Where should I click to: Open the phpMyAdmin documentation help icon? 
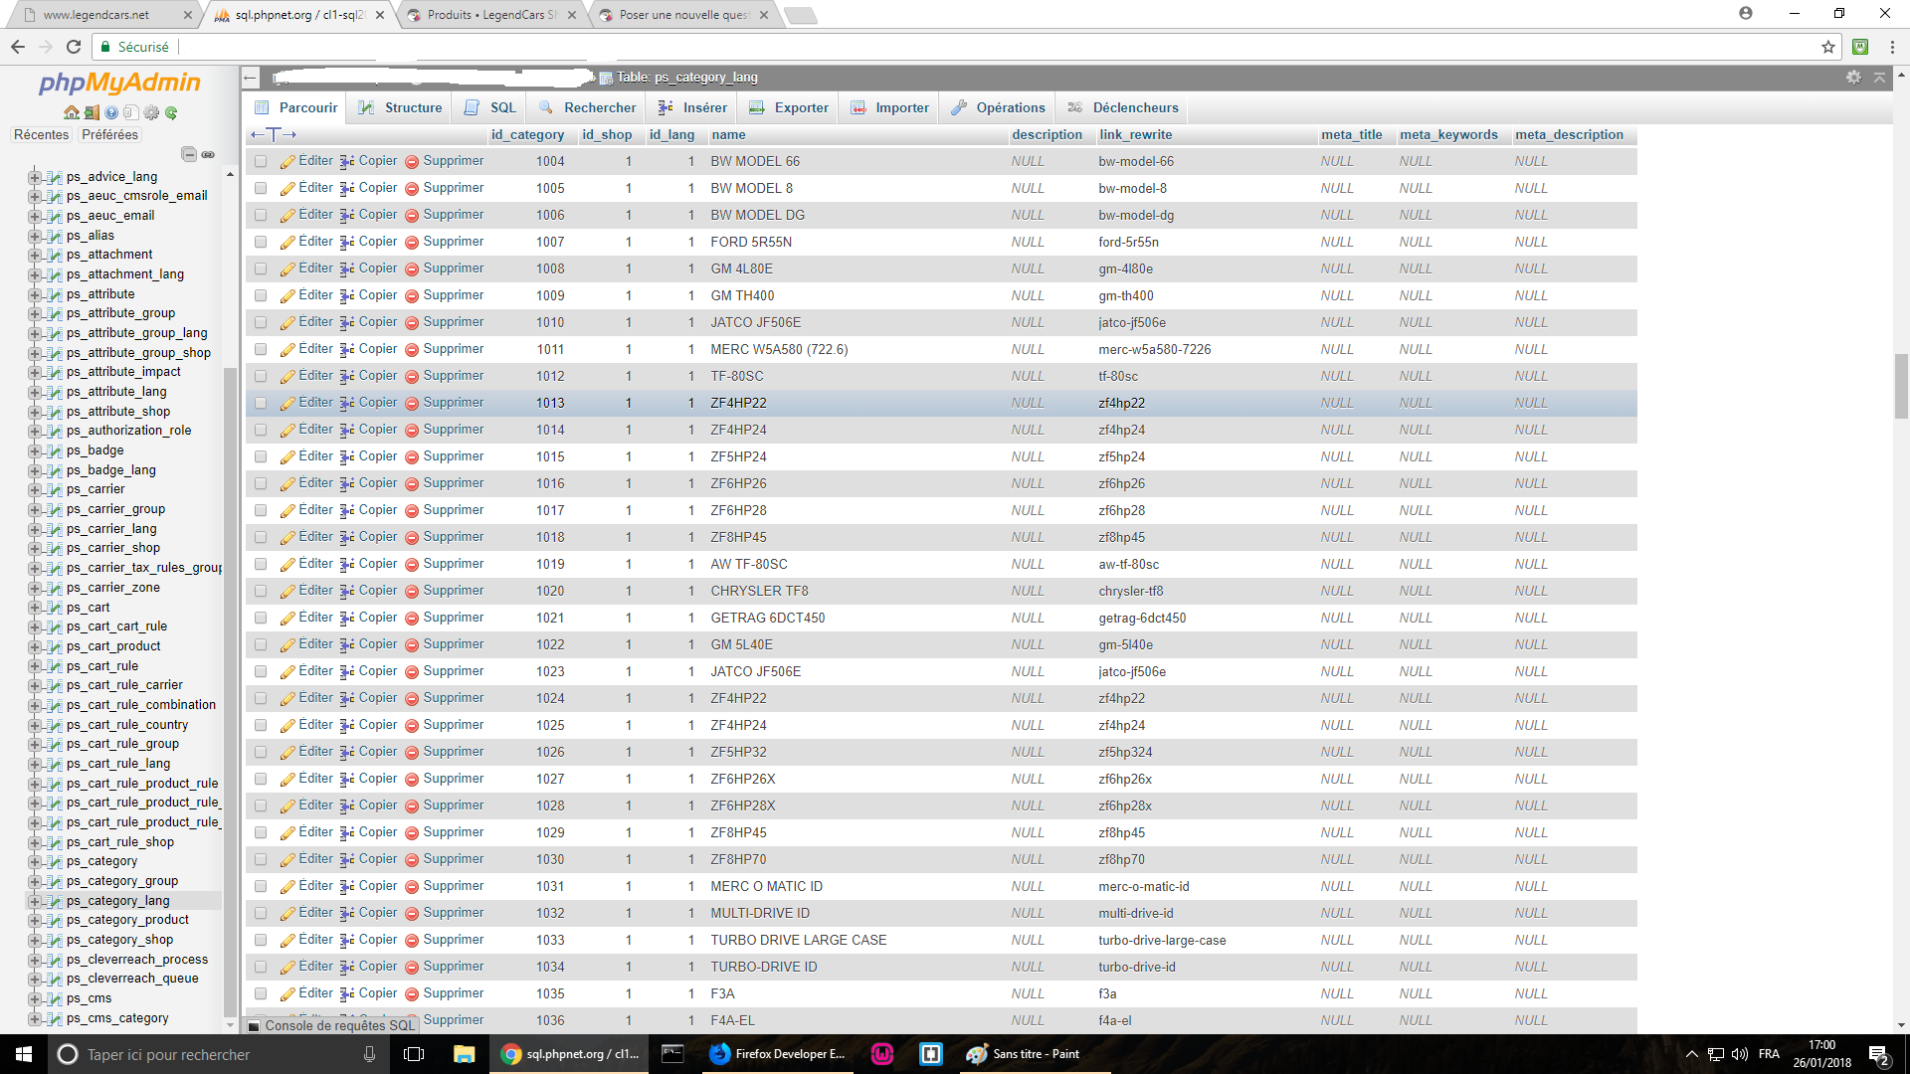pos(111,113)
